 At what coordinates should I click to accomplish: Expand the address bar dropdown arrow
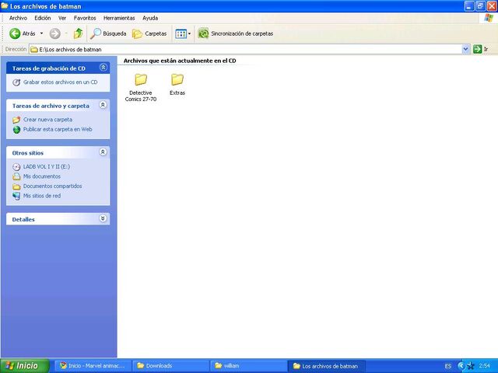point(465,49)
